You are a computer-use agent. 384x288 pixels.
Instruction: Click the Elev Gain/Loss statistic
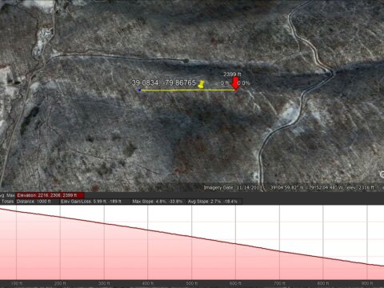91,202
